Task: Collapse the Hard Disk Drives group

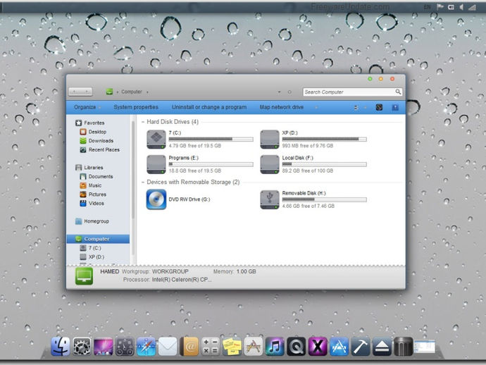Action: (143, 122)
